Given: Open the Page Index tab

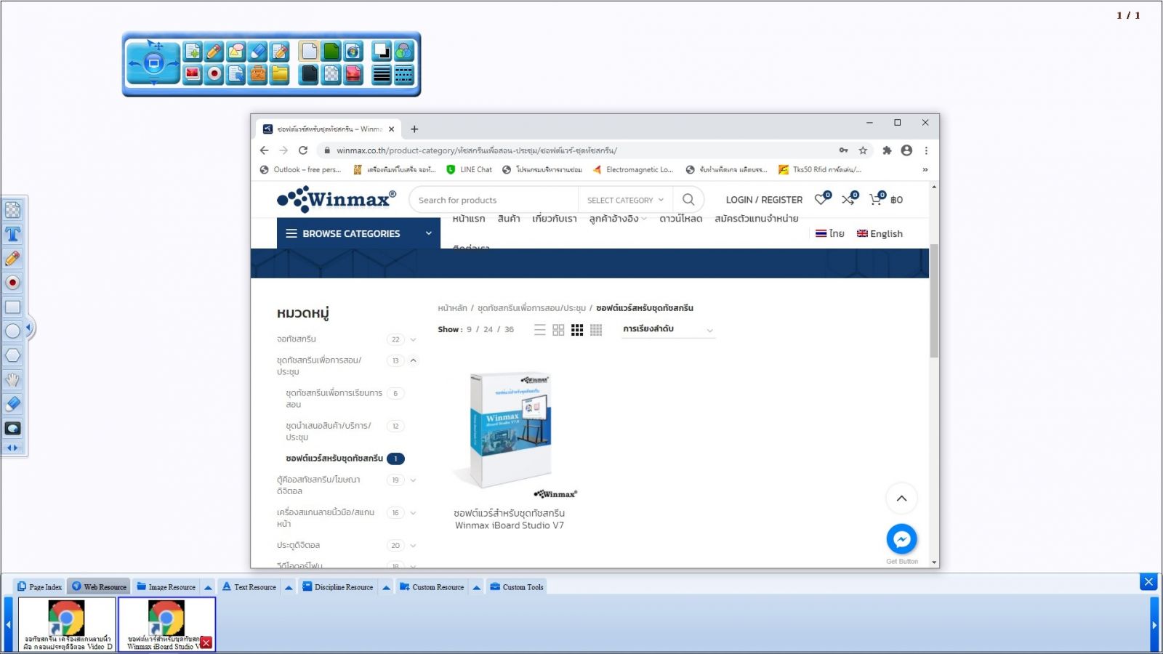Looking at the screenshot, I should pyautogui.click(x=40, y=587).
